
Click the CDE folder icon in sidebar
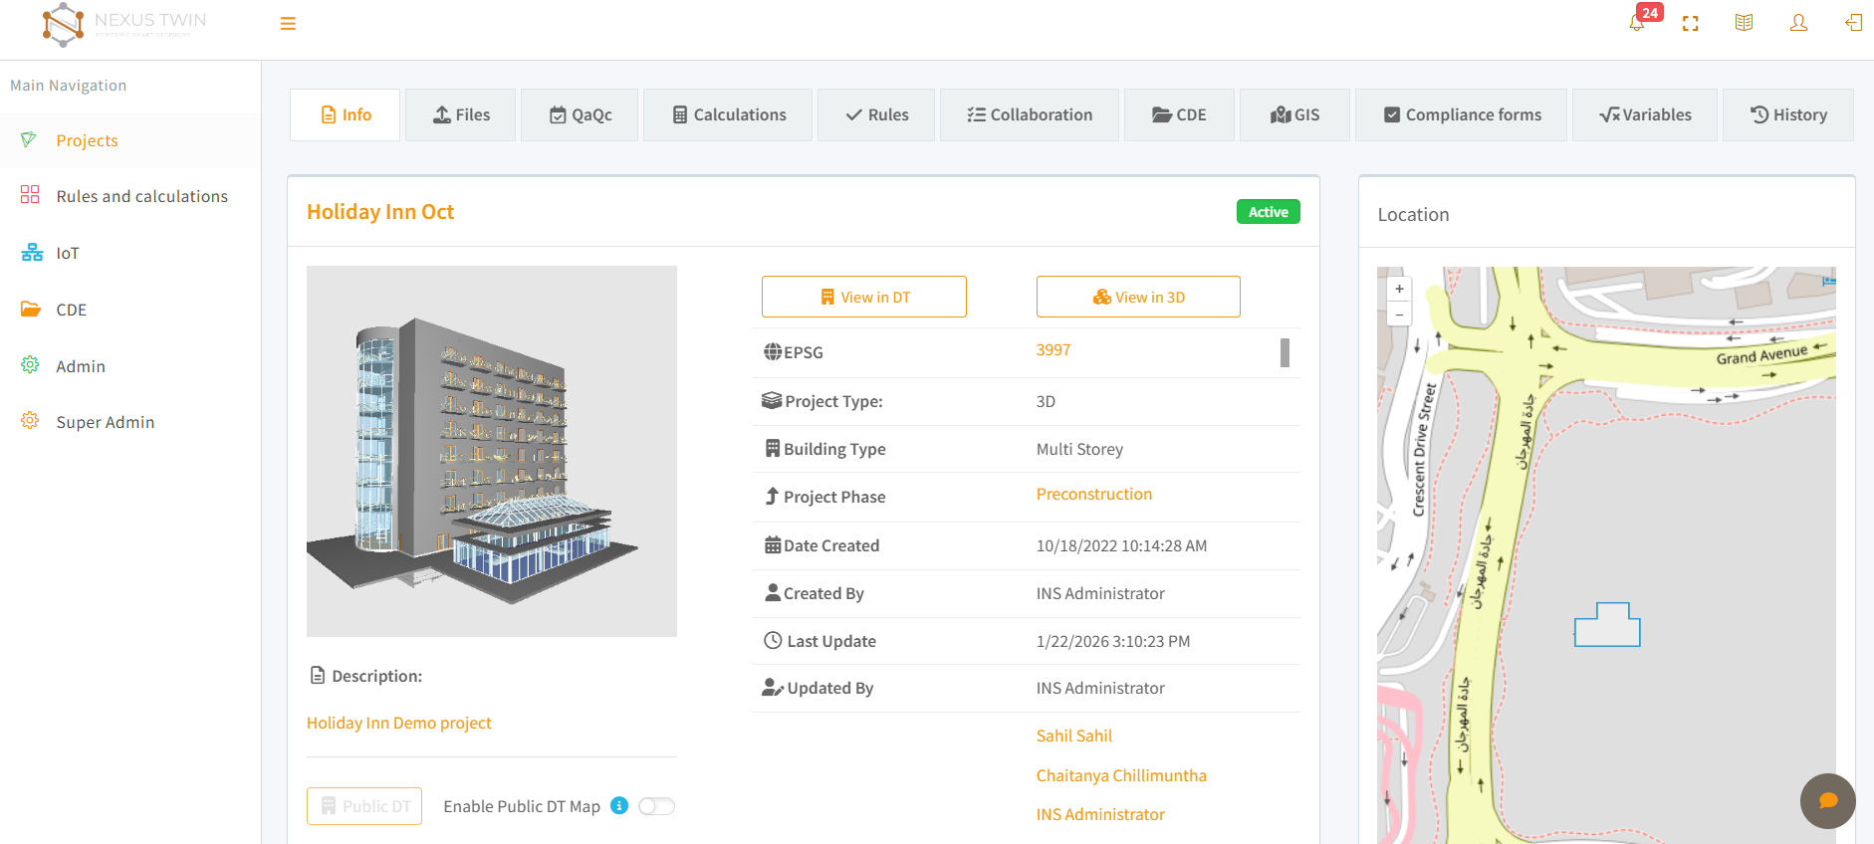pyautogui.click(x=31, y=309)
